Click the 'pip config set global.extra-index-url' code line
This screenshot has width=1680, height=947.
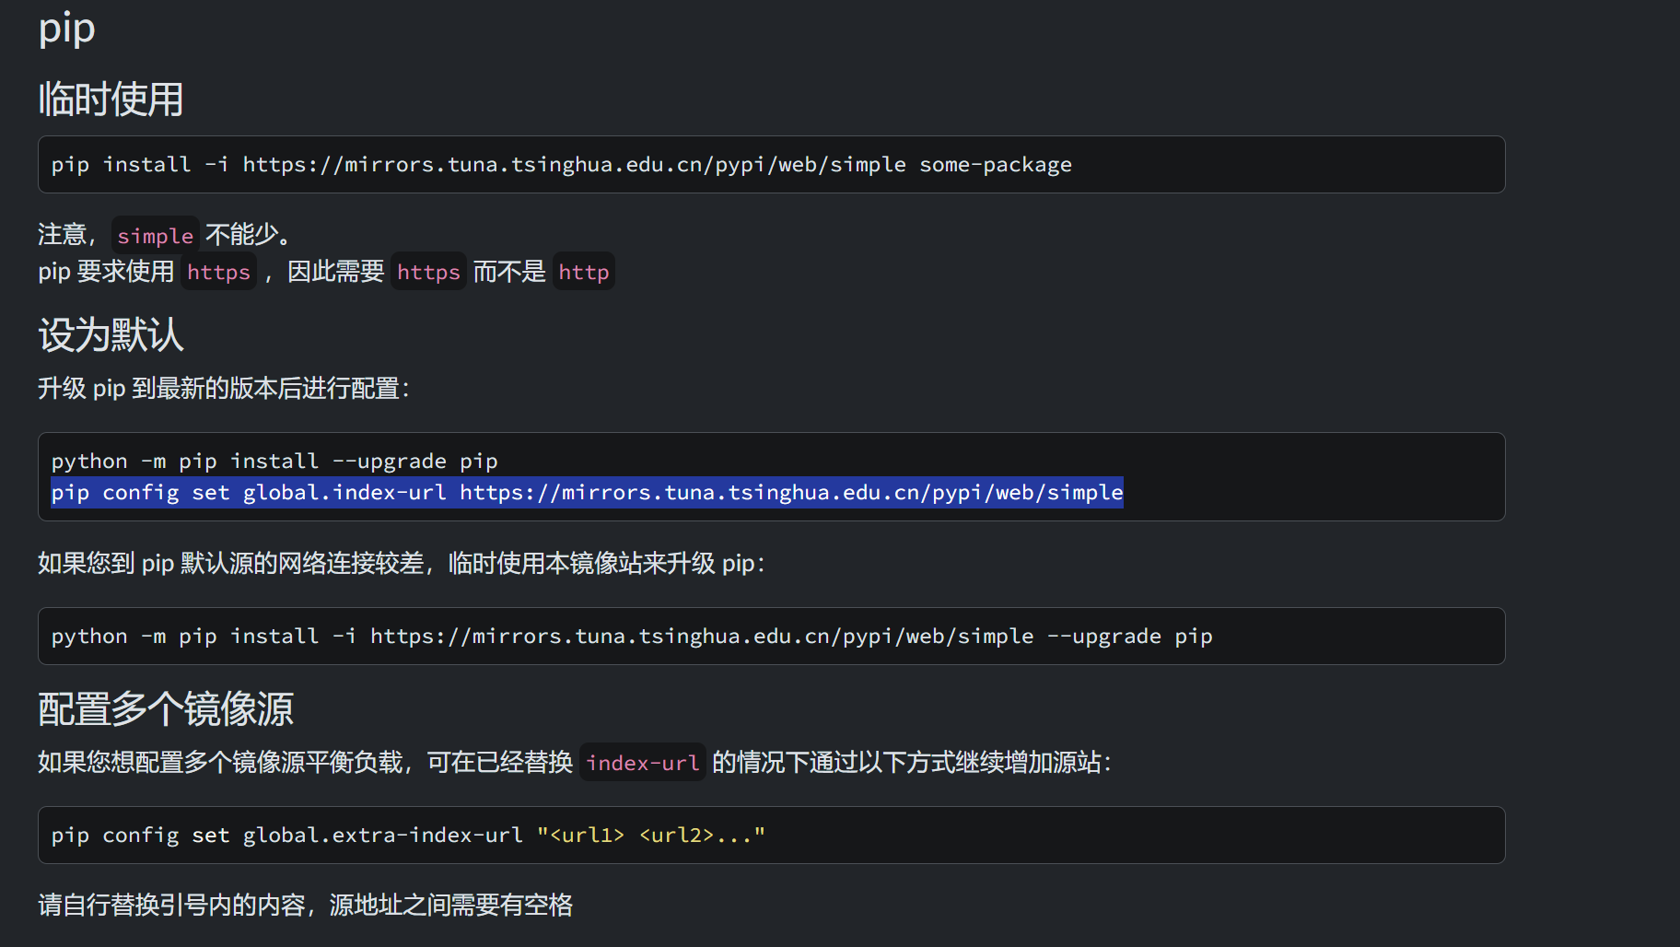pyautogui.click(x=408, y=836)
